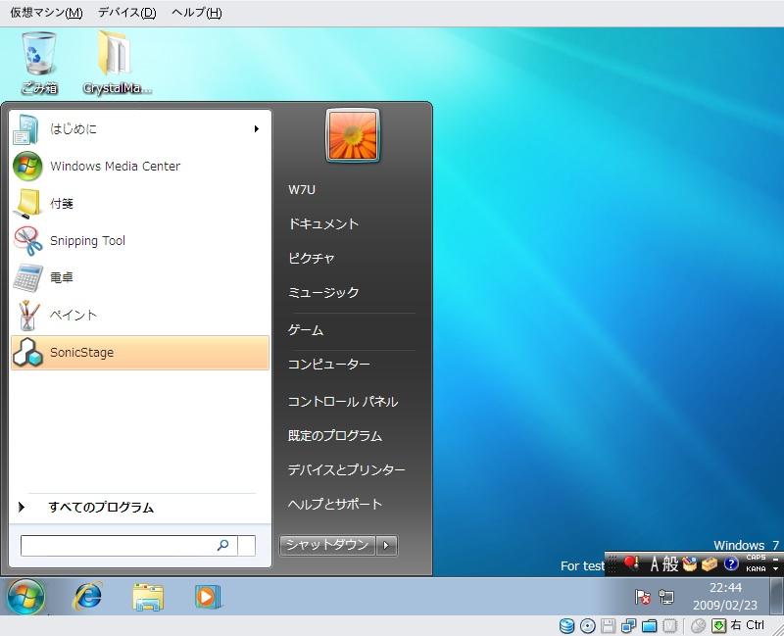Image resolution: width=784 pixels, height=636 pixels.
Task: Open Internet Explorer from the taskbar
Action: pos(88,597)
